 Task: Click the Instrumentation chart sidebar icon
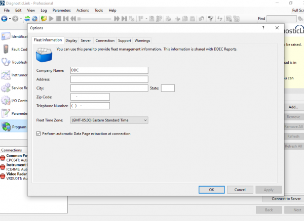[x=6, y=75]
